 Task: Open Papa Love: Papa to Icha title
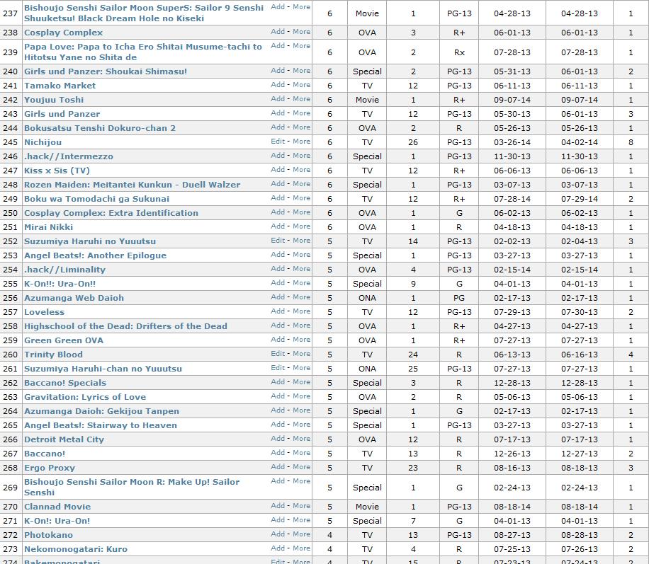coord(143,52)
